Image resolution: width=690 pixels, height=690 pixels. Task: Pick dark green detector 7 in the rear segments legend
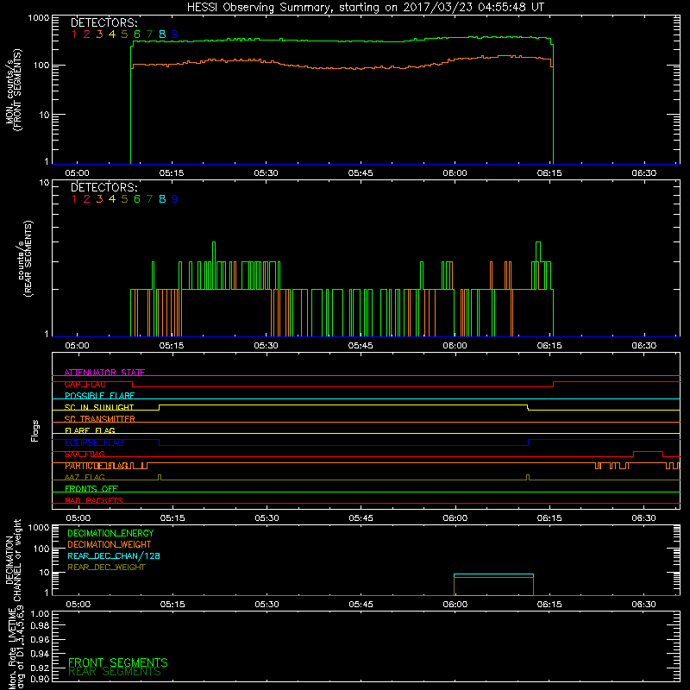(x=149, y=199)
